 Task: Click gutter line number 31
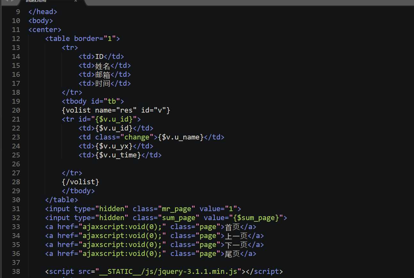point(16,209)
